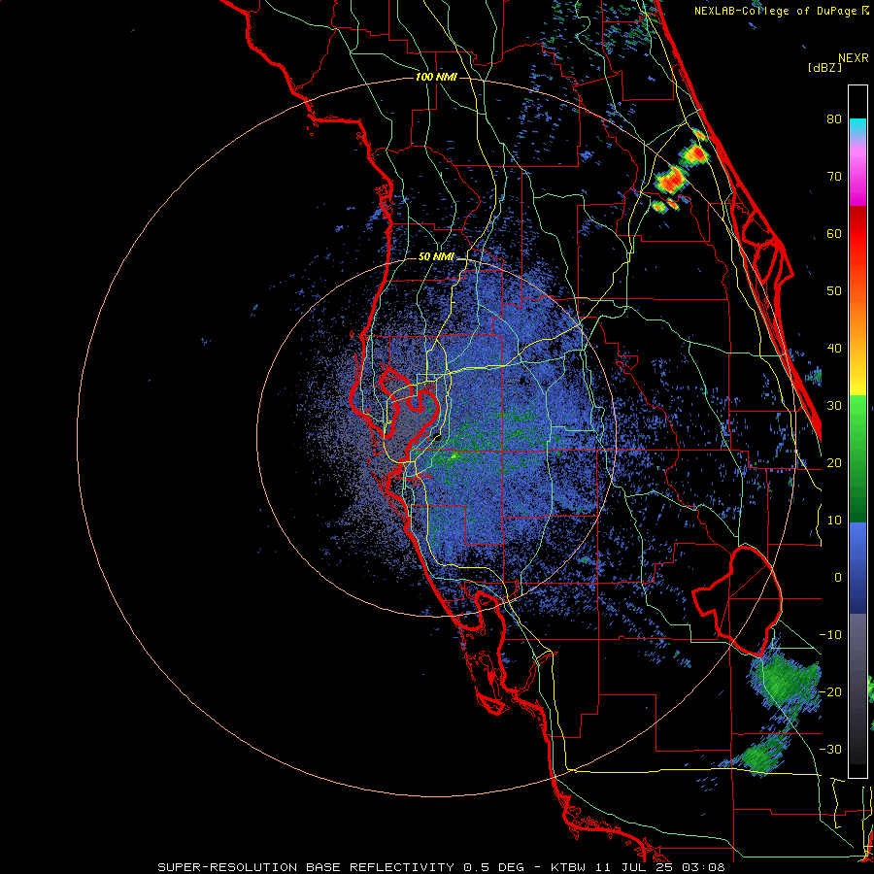Click the 20 dBZ scale label
Viewport: 874px width, 874px height.
834,462
